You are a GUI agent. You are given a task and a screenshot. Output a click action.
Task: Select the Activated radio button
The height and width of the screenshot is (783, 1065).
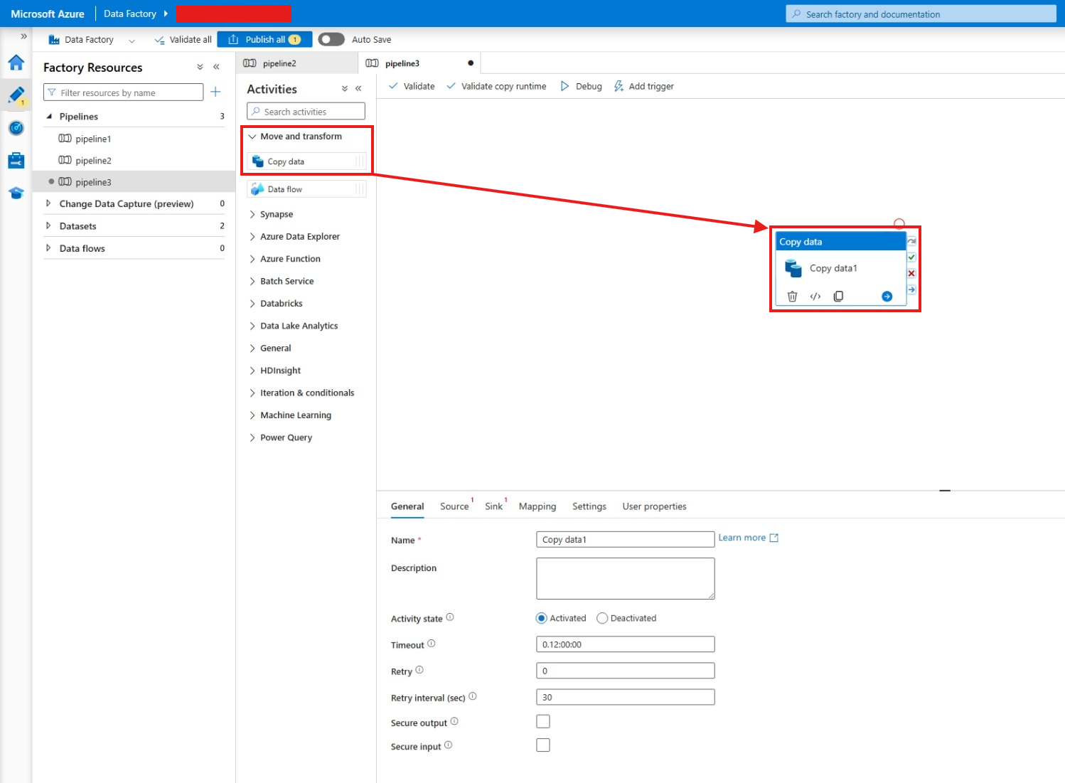pyautogui.click(x=542, y=618)
